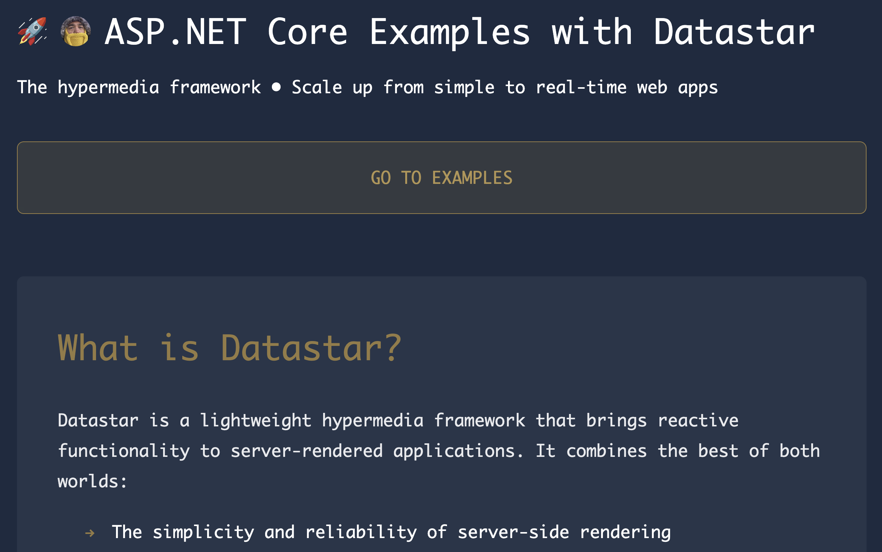The image size is (882, 552).
Task: Click the ASP.NET Core Examples page title
Action: 459,32
